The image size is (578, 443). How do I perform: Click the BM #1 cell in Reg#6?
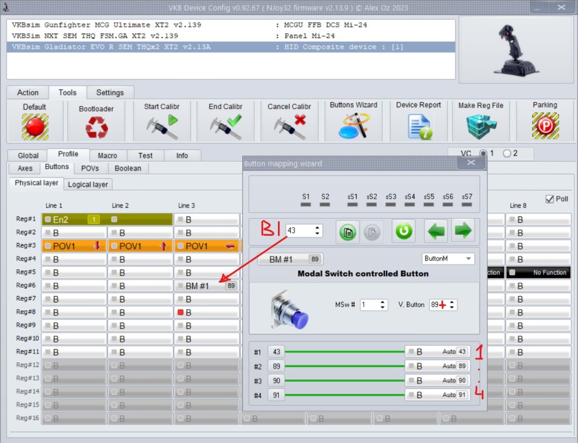207,286
